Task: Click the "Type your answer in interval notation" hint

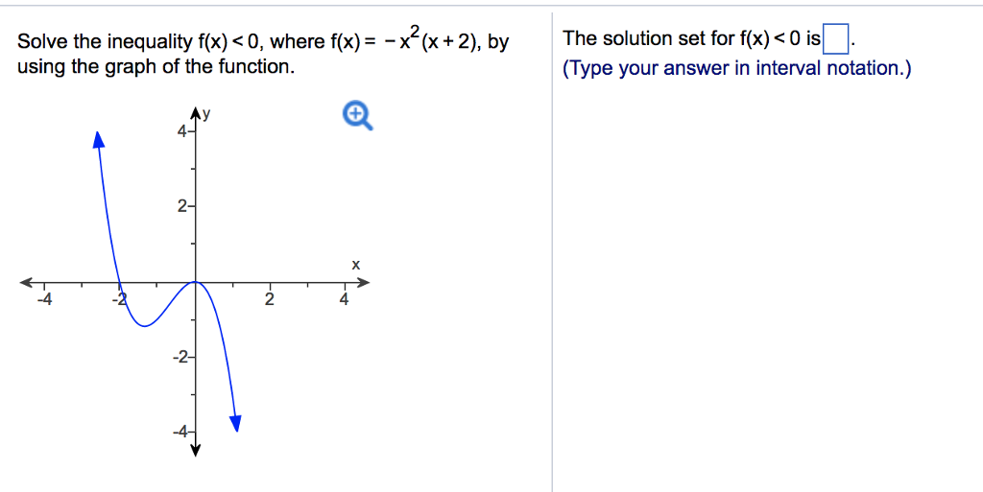Action: (x=737, y=67)
